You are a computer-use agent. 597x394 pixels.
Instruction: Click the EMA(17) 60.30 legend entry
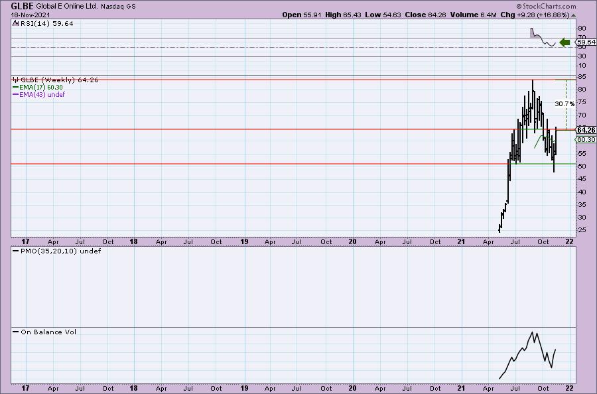40,87
